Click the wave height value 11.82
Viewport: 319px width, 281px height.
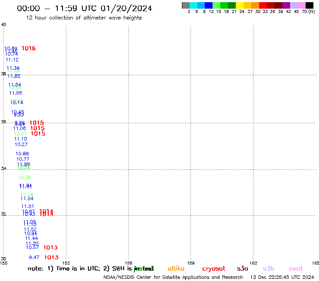[x=14, y=77]
